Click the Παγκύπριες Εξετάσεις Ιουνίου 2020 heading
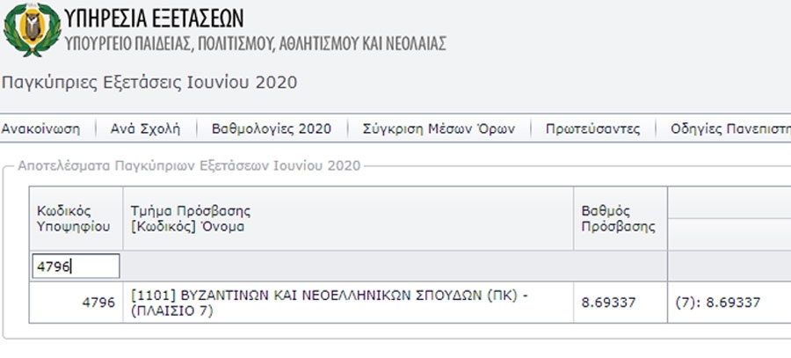The height and width of the screenshot is (358, 791). (x=149, y=83)
